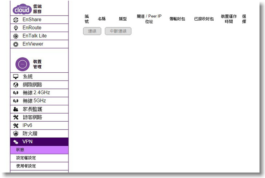Click the EnViewer camera icon
The width and height of the screenshot is (265, 178).
point(16,44)
